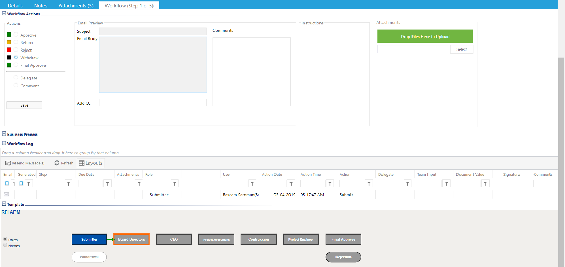The image size is (565, 267).
Task: Click the Resend Message(s) envelope icon
Action: click(x=8, y=163)
